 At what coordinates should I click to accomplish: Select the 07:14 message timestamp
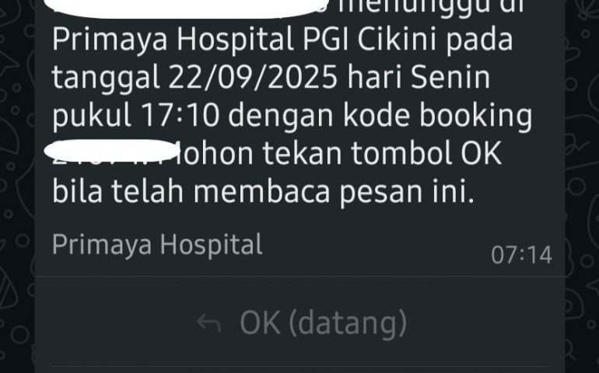521,255
